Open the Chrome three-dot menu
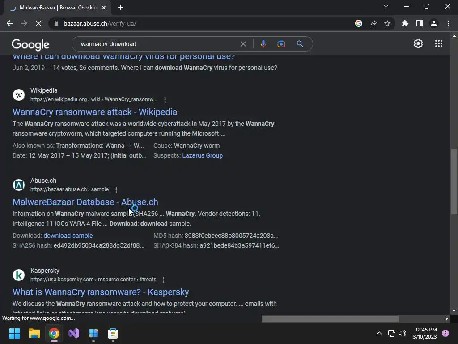 [448, 23]
